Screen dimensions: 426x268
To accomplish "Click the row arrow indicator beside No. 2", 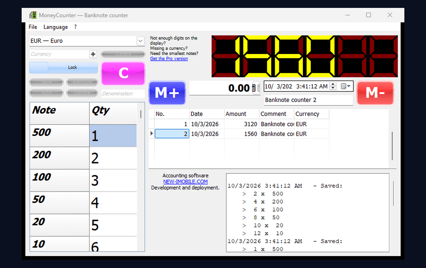I will point(152,134).
